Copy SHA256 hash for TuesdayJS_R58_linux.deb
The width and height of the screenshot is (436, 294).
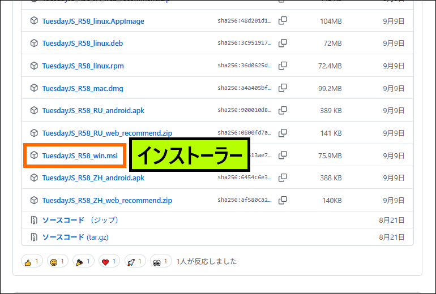click(283, 43)
